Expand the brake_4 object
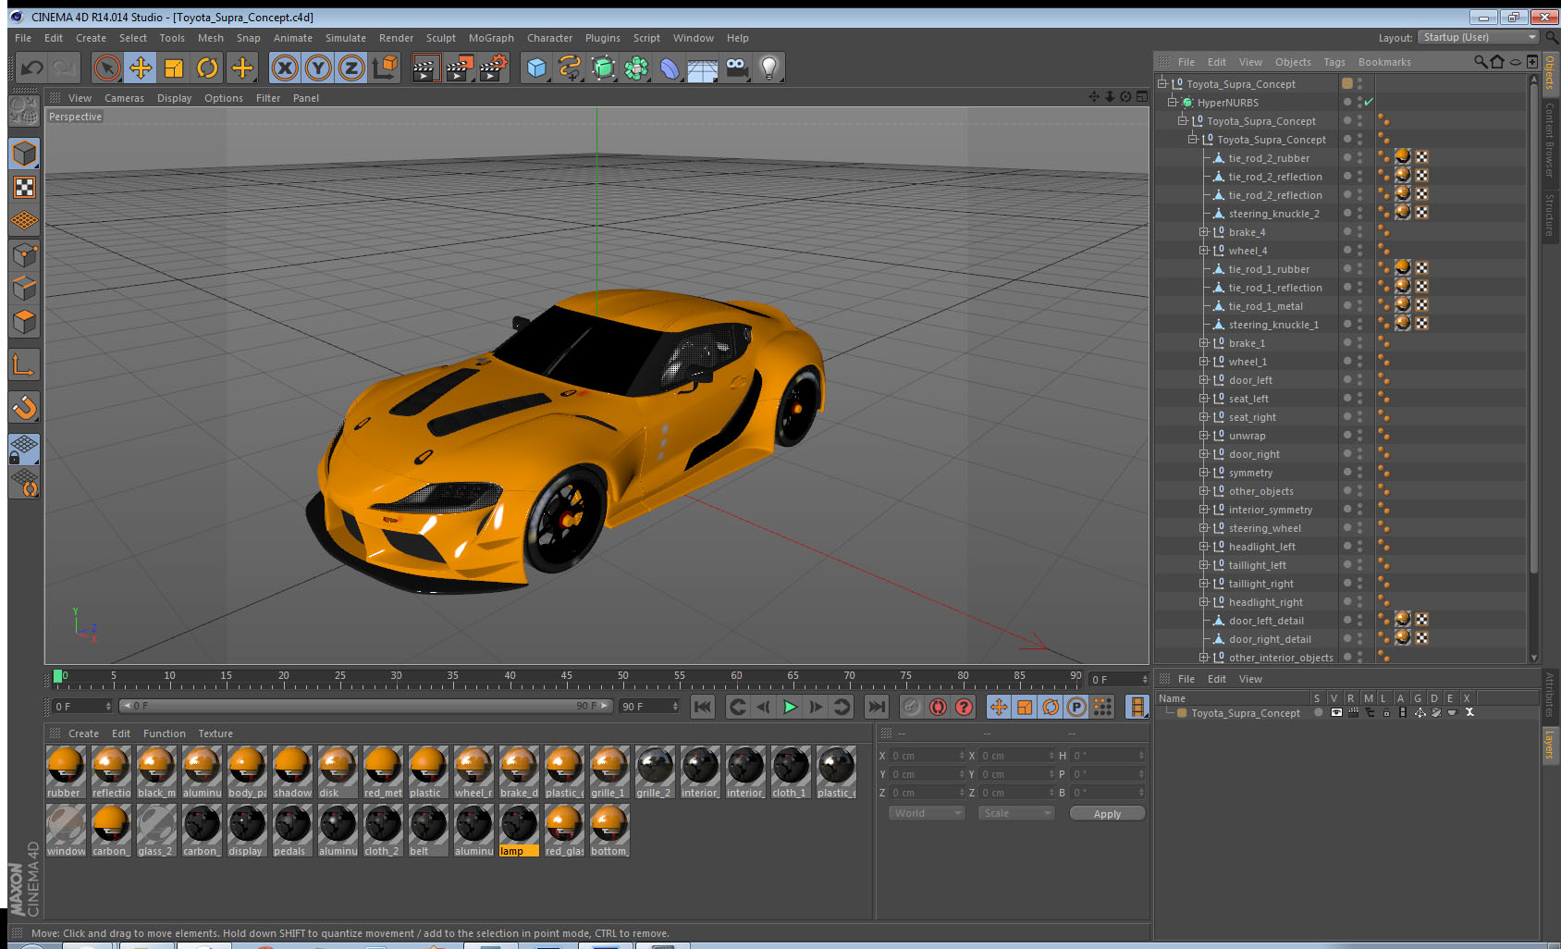Image resolution: width=1561 pixels, height=949 pixels. tap(1204, 232)
